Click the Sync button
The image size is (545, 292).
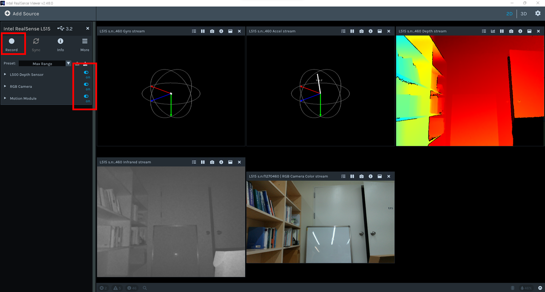(36, 45)
